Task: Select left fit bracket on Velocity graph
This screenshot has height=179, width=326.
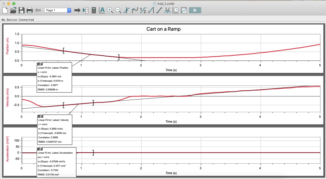Action: 64,105
